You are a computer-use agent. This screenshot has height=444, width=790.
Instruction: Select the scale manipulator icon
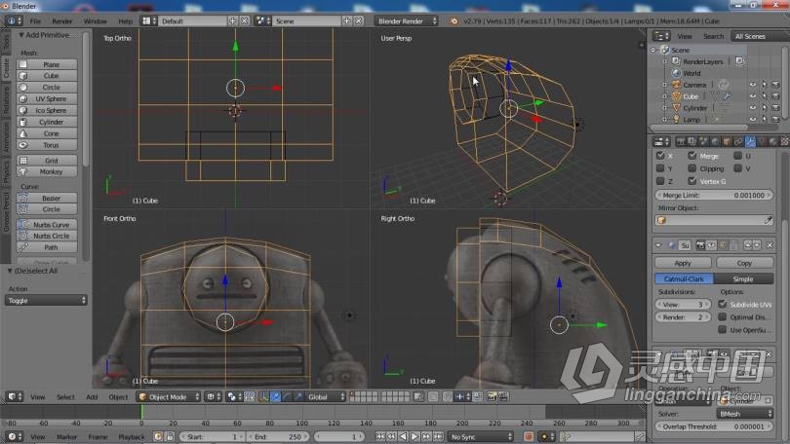(x=298, y=396)
